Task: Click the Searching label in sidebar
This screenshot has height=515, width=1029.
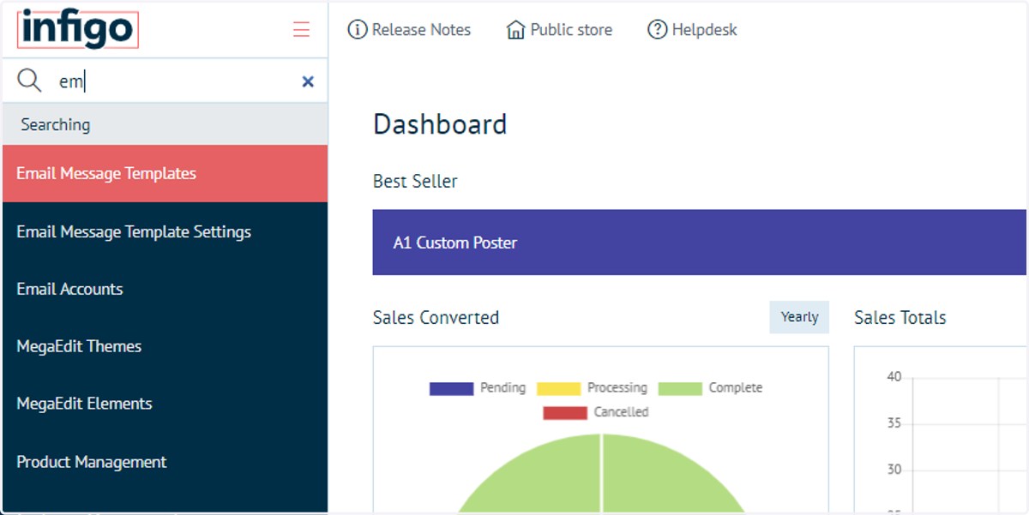Action: [55, 125]
